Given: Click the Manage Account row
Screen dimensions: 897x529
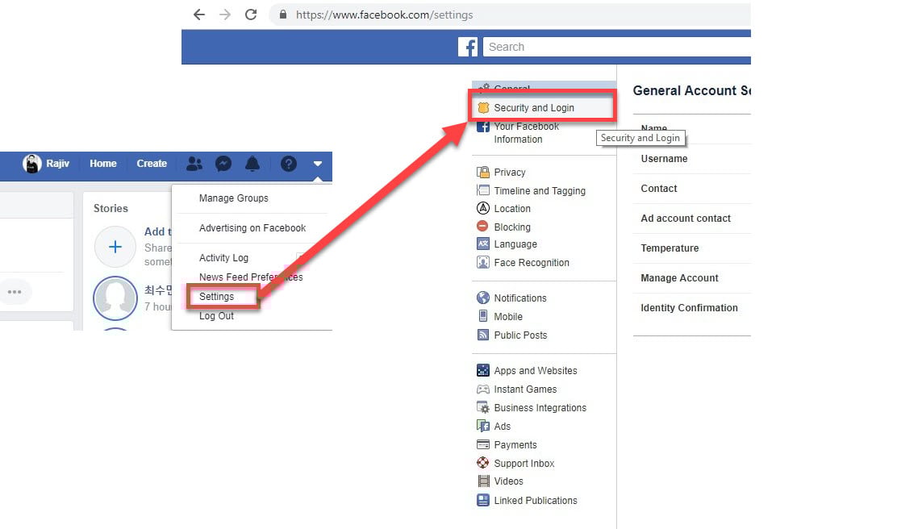Looking at the screenshot, I should click(x=691, y=277).
